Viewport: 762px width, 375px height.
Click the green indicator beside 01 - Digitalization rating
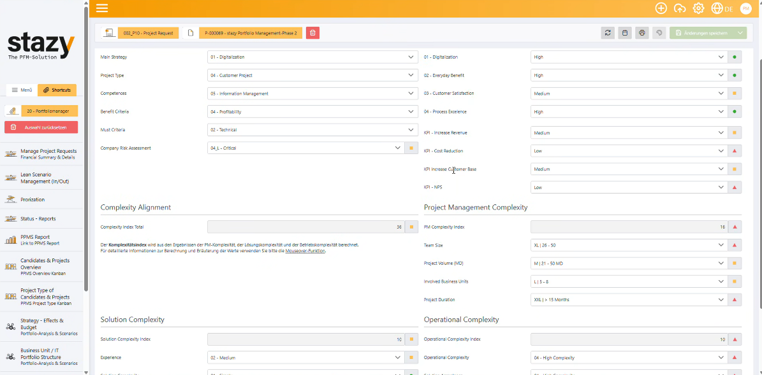(735, 57)
